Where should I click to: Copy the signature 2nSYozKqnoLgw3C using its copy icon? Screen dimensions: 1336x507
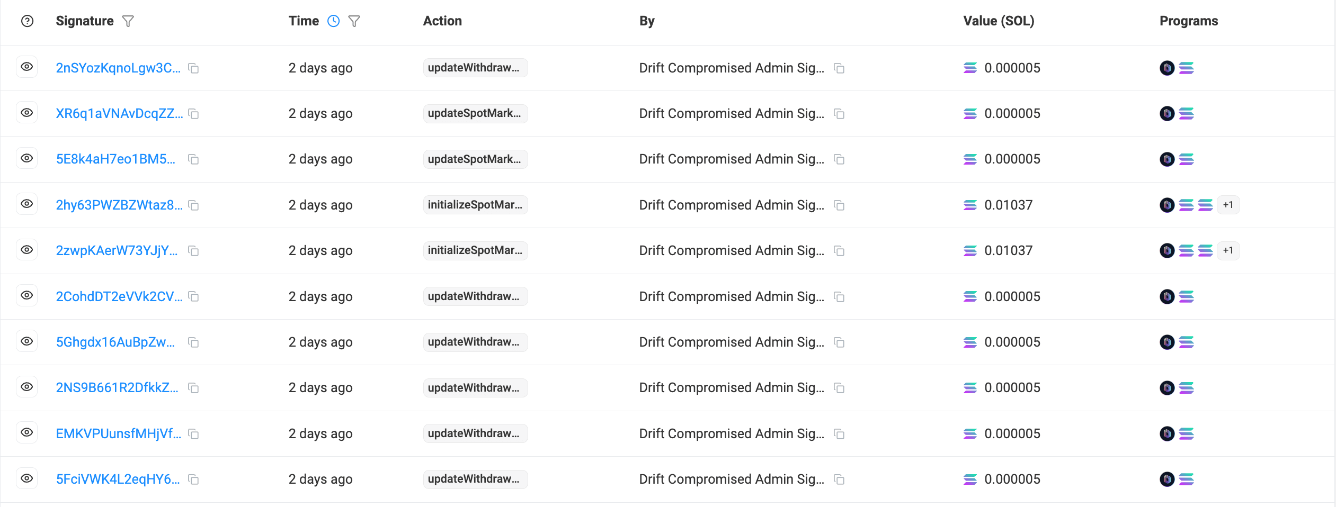pos(193,69)
